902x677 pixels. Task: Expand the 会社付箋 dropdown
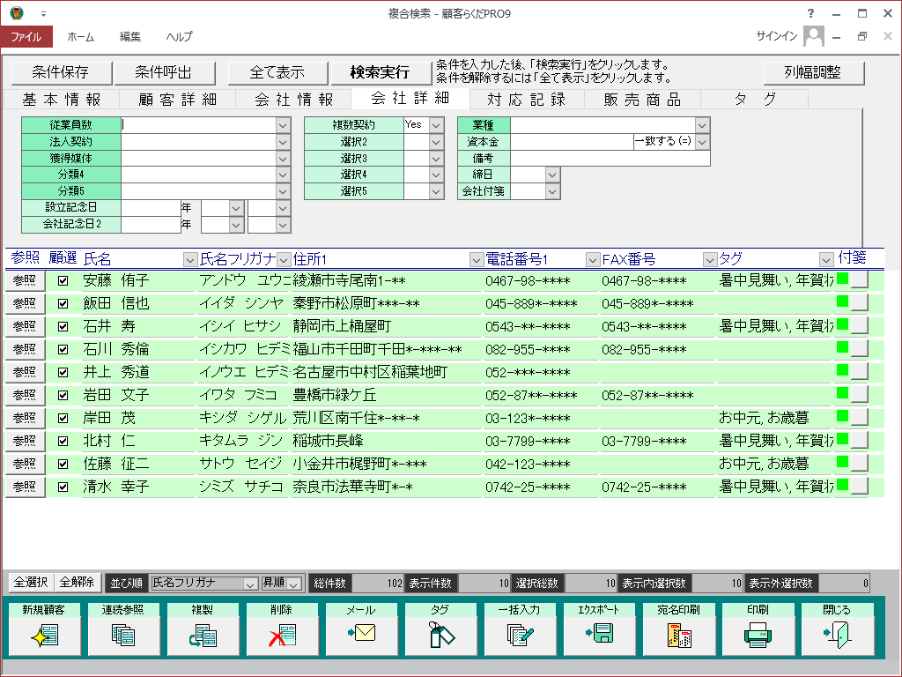tap(552, 191)
